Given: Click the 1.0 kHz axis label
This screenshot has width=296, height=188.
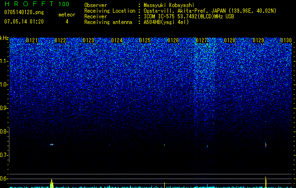Looking at the screenshot, I should pyautogui.click(x=4, y=85).
